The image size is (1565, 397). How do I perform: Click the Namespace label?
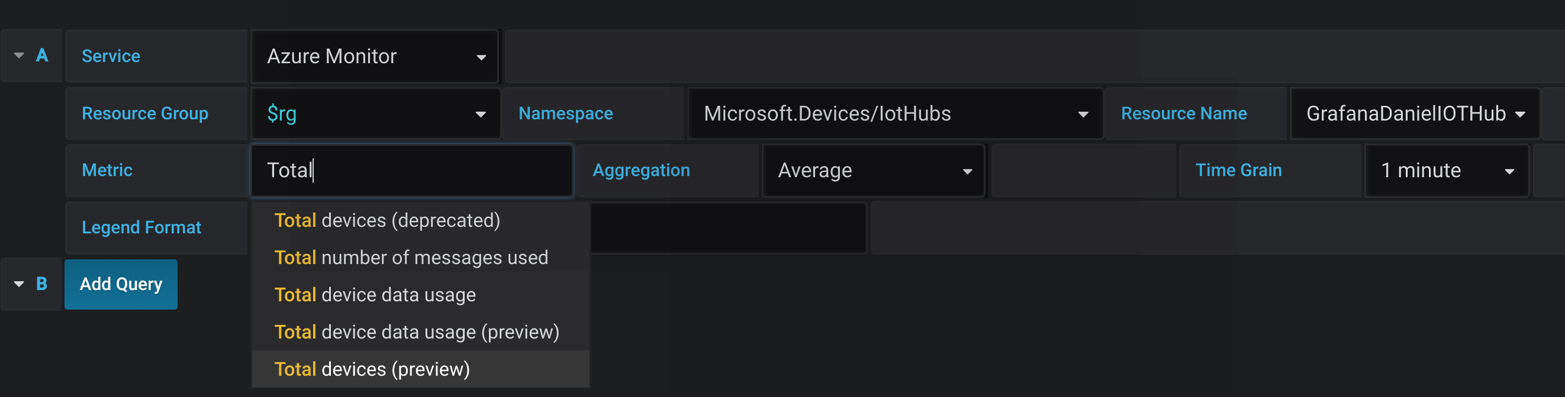point(566,113)
